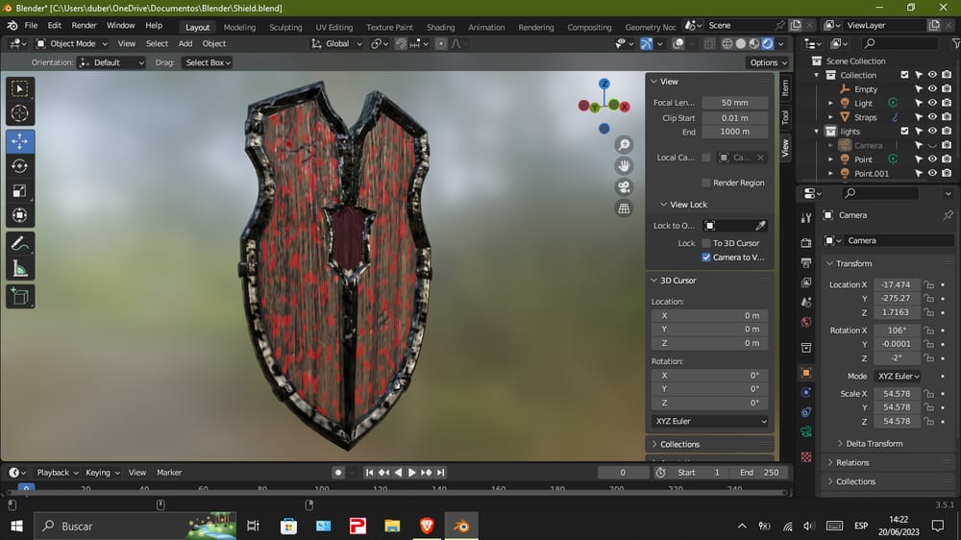Open the Keying popover in timeline
Screen dimensions: 961x540
coord(103,473)
